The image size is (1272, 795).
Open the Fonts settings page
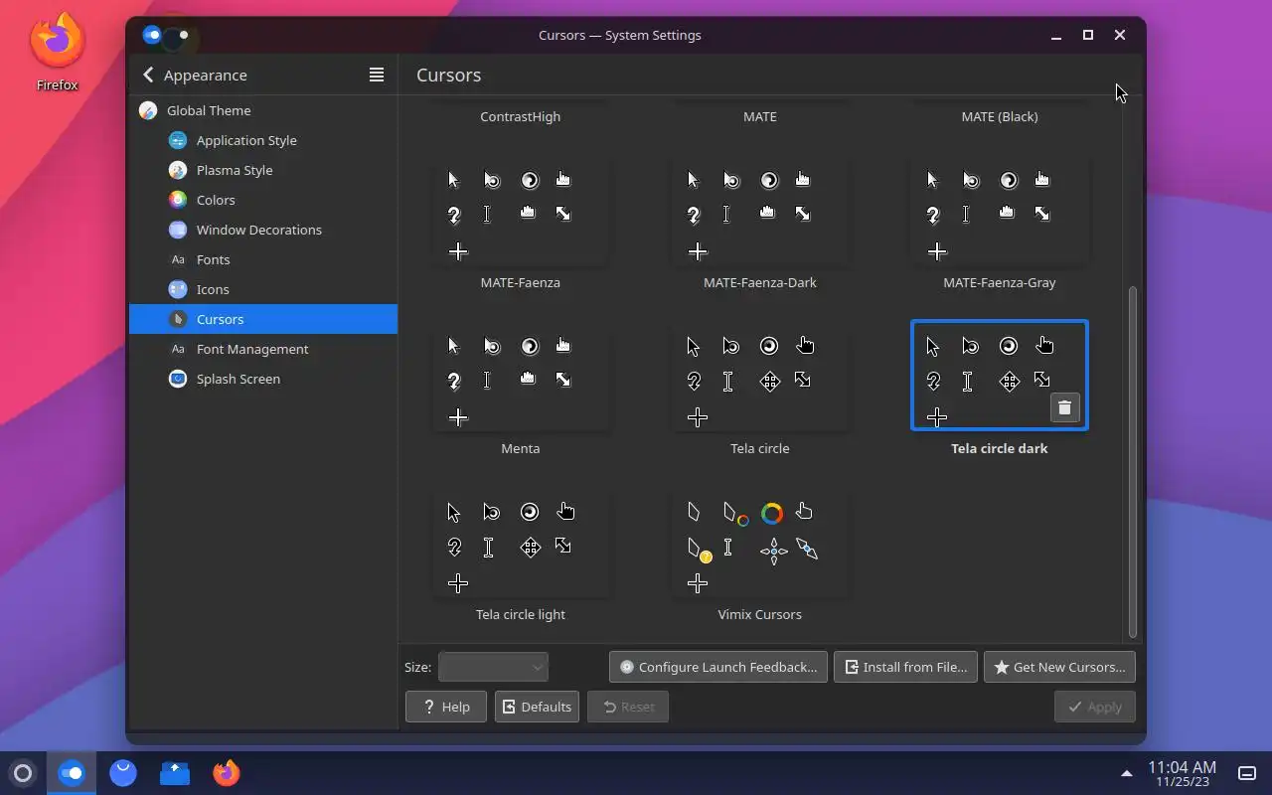click(x=263, y=259)
